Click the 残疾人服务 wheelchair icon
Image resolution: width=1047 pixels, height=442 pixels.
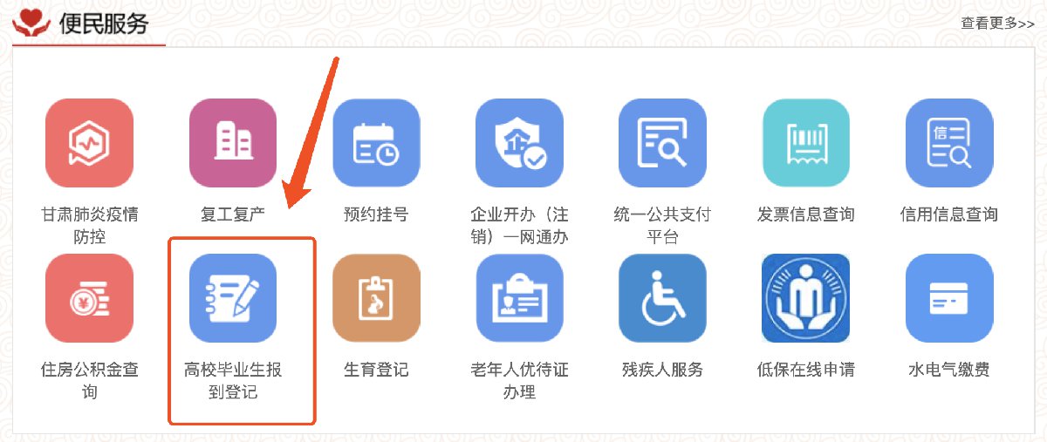tap(662, 298)
